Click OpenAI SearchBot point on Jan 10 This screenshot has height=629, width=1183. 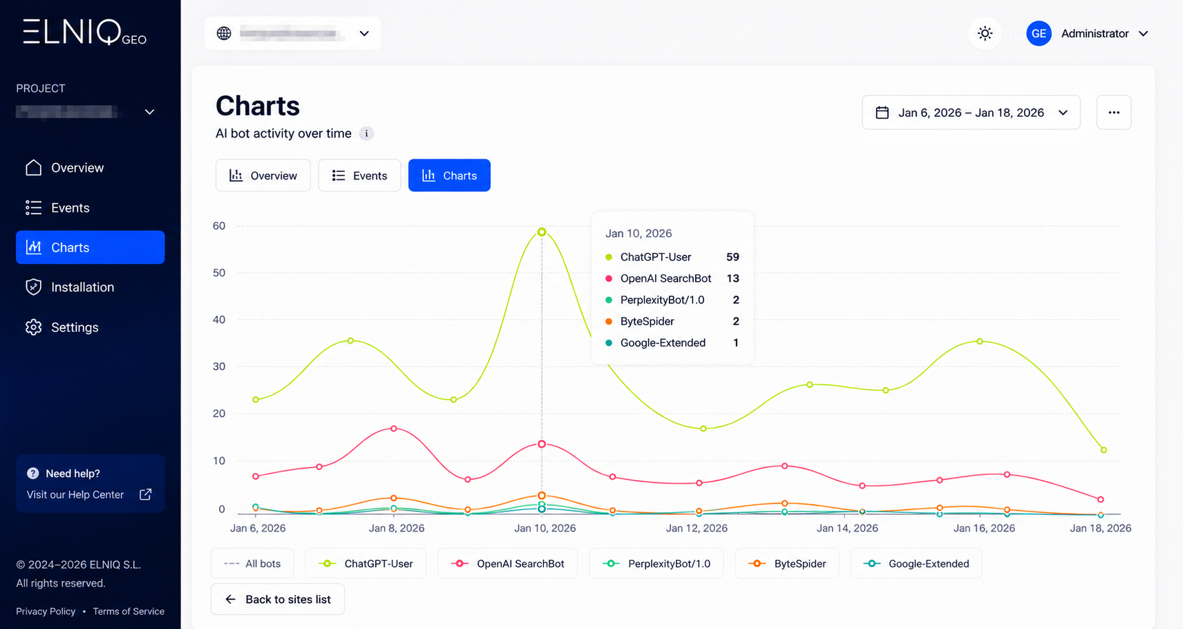[542, 444]
